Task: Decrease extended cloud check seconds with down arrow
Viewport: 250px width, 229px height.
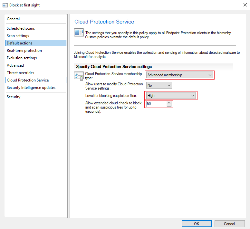Action: point(169,105)
